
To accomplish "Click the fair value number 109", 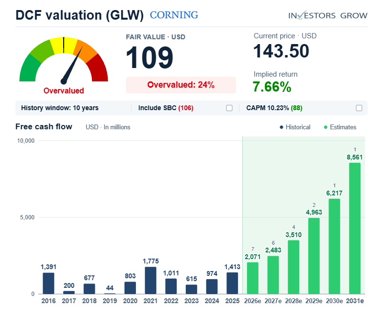I will 149,57.
